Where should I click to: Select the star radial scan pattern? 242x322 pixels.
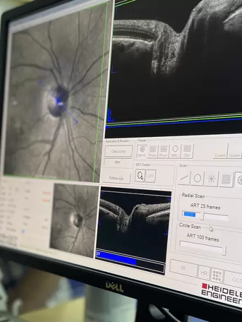click(211, 179)
